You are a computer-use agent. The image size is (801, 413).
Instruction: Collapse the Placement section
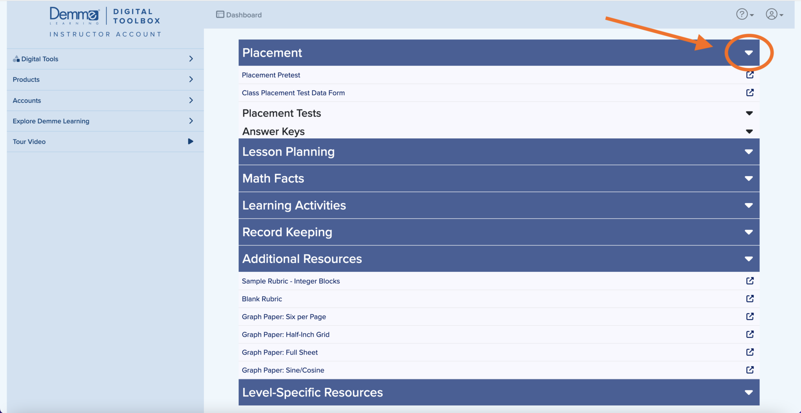click(748, 53)
